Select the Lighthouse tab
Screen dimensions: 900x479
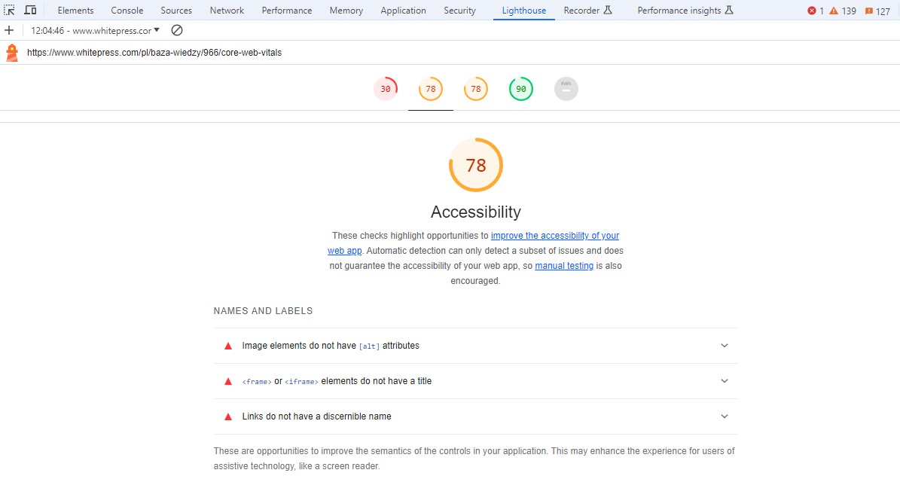pos(524,11)
